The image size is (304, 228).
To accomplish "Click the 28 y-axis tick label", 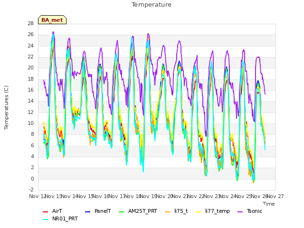I will coord(30,24).
